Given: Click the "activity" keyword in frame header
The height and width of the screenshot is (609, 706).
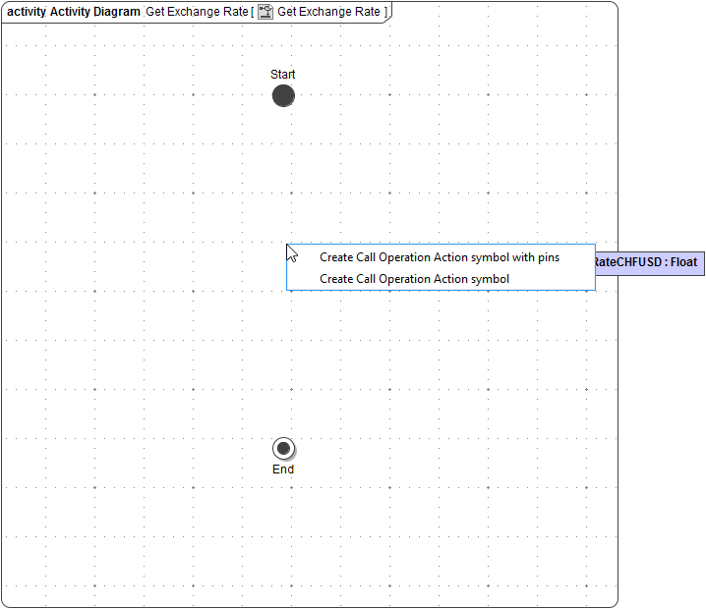Looking at the screenshot, I should [x=27, y=12].
